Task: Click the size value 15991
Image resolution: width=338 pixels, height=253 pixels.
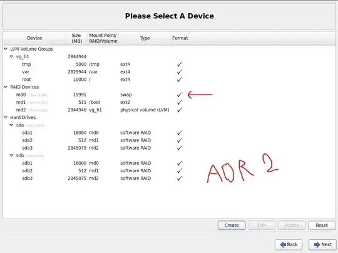Action: click(79, 95)
